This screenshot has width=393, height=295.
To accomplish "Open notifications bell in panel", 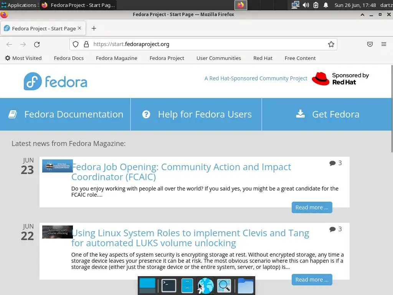I will click(325, 5).
